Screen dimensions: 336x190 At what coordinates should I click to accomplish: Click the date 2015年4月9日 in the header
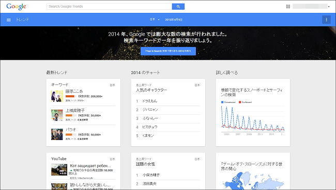click(x=174, y=20)
